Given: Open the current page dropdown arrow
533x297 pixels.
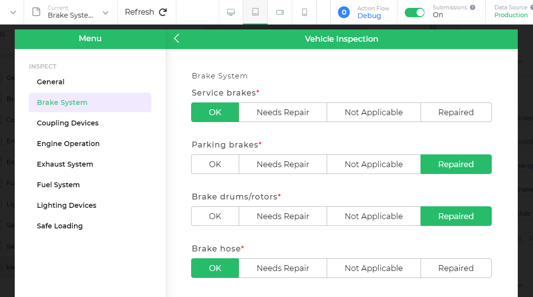Looking at the screenshot, I should click(106, 13).
